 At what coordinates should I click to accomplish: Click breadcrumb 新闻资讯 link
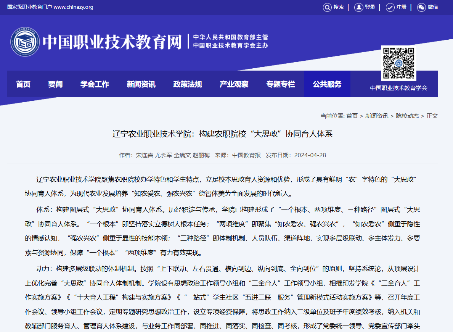coord(377,116)
